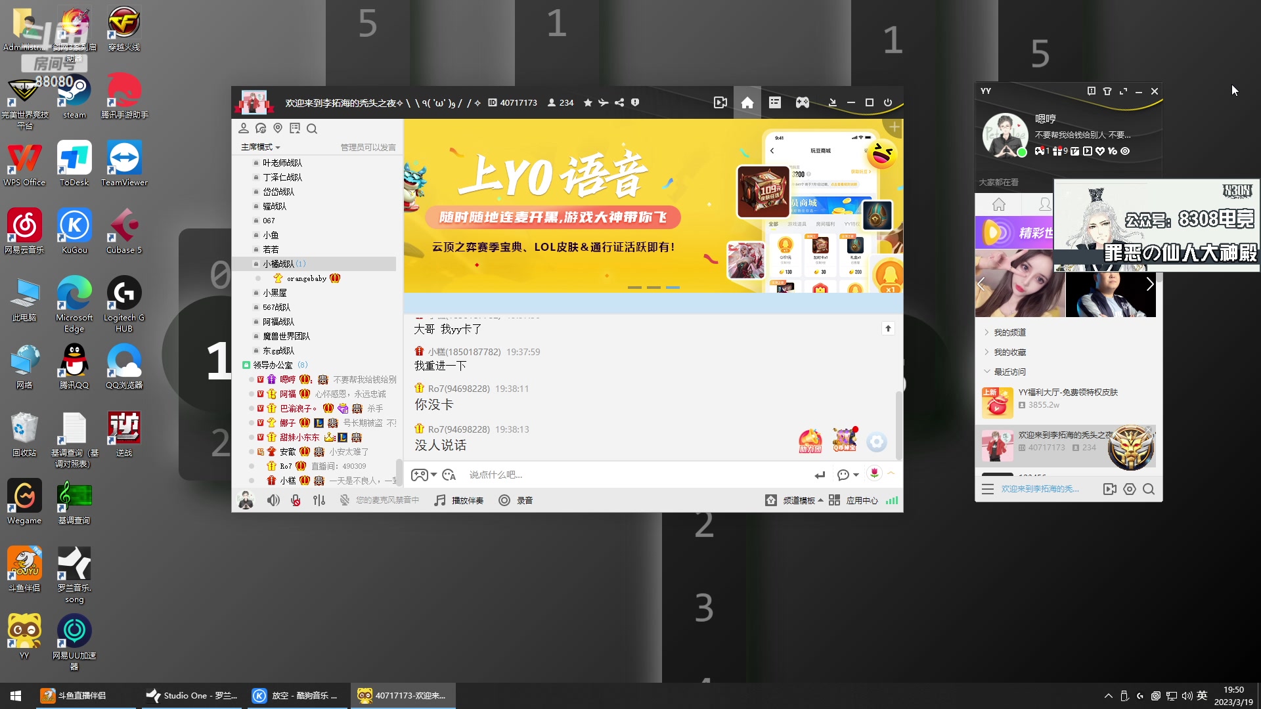Open the speaker volume control icon
The height and width of the screenshot is (709, 1261).
pyautogui.click(x=273, y=500)
